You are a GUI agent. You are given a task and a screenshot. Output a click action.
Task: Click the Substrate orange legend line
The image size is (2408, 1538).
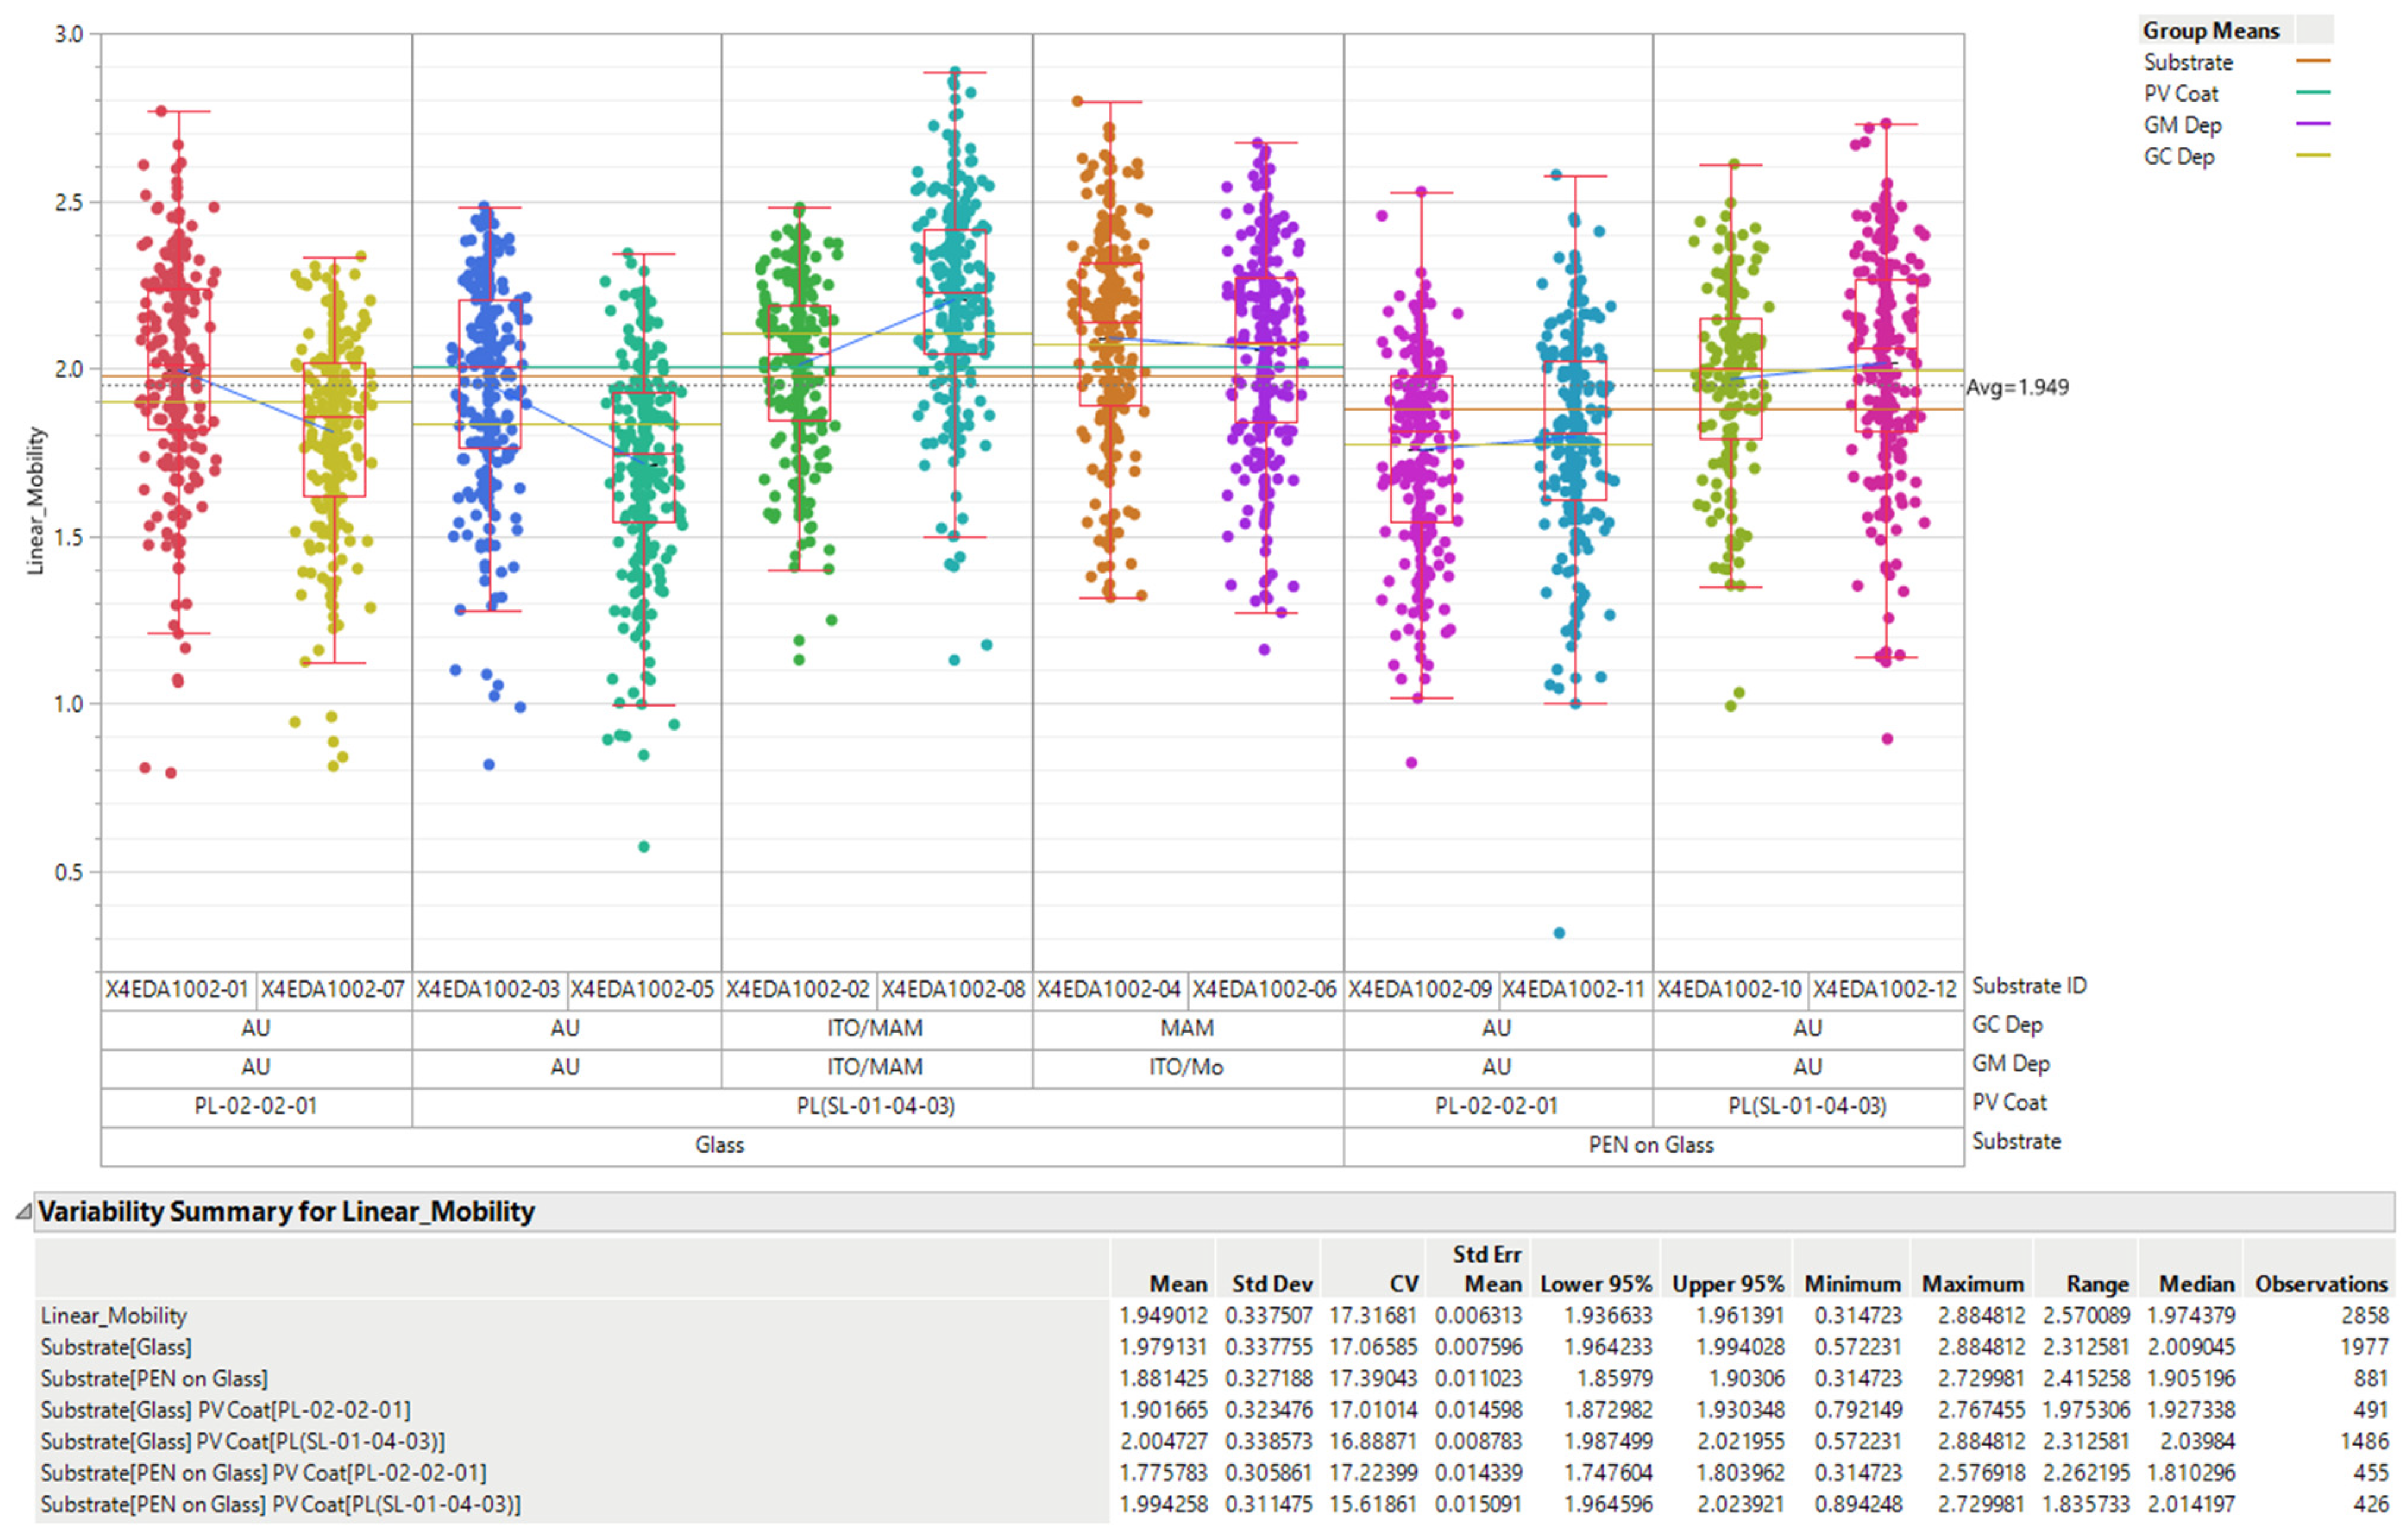pos(2312,62)
